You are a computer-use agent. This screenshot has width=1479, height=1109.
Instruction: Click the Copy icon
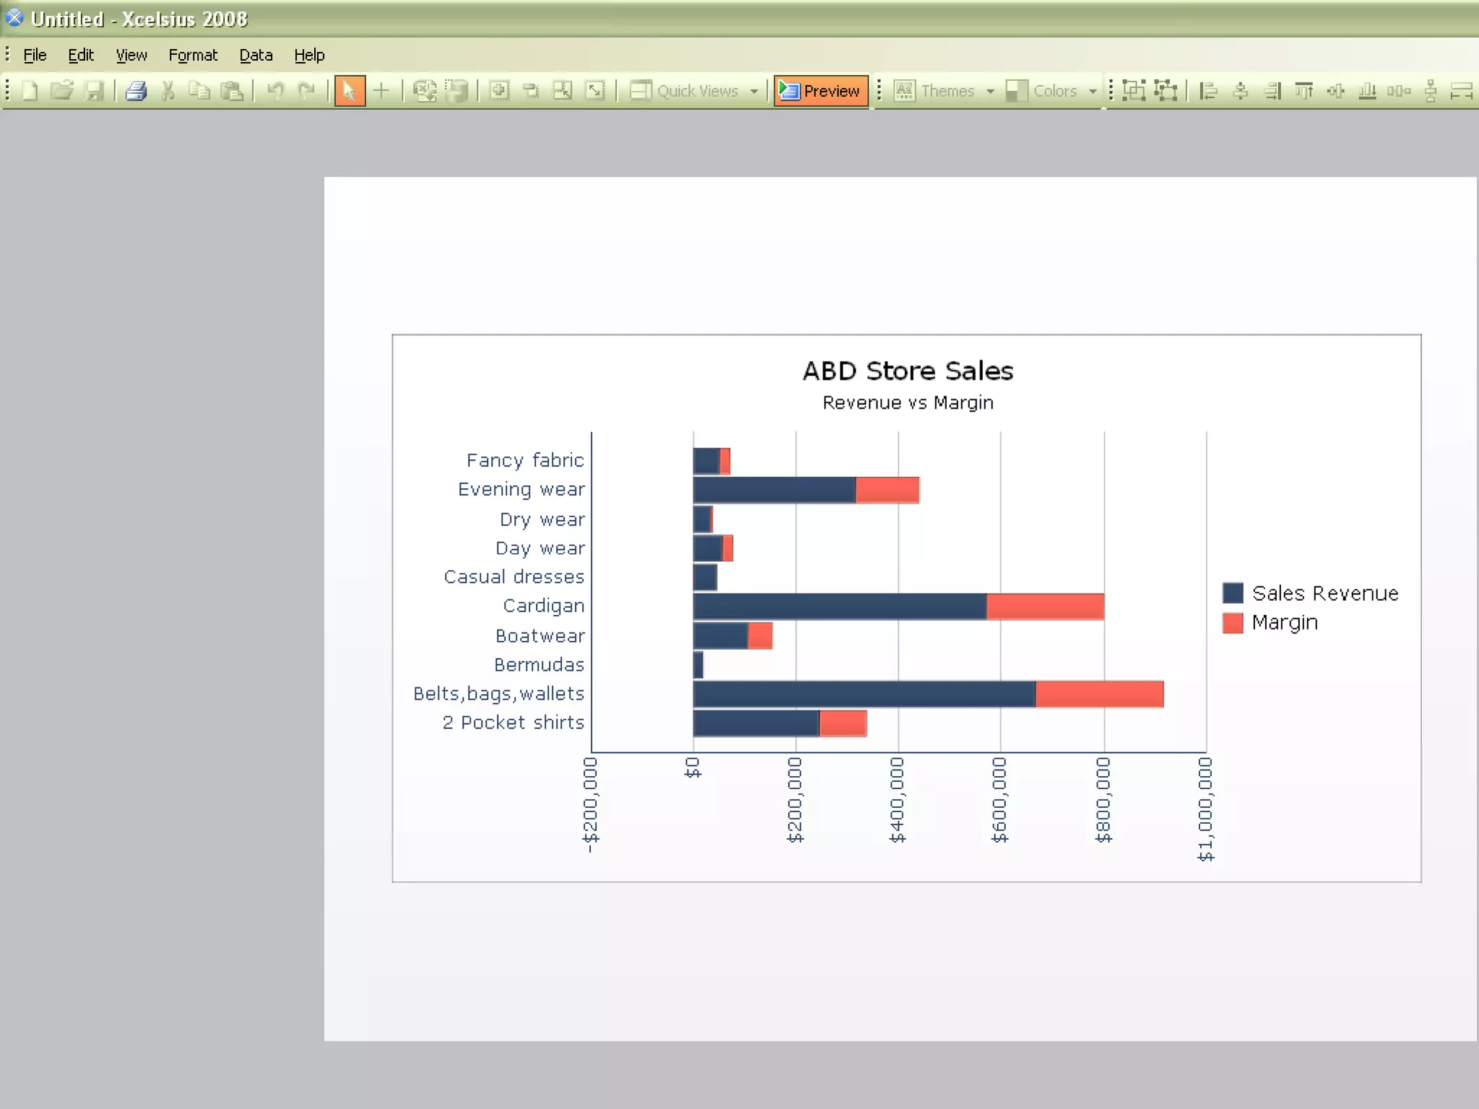click(x=199, y=91)
